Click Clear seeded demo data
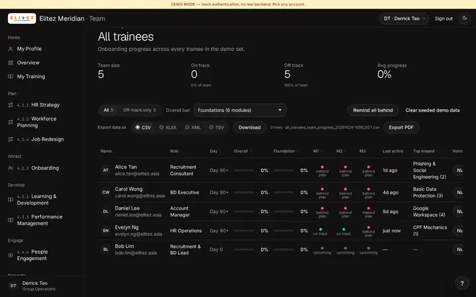Screen dimensions: 476x297 pos(432,110)
